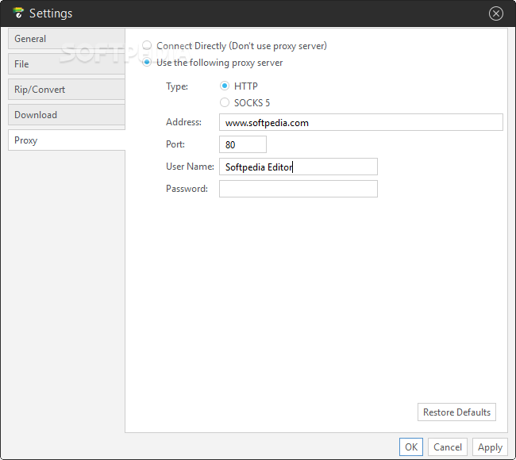This screenshot has width=516, height=460.
Task: Select the Proxy tab
Action: click(x=67, y=140)
